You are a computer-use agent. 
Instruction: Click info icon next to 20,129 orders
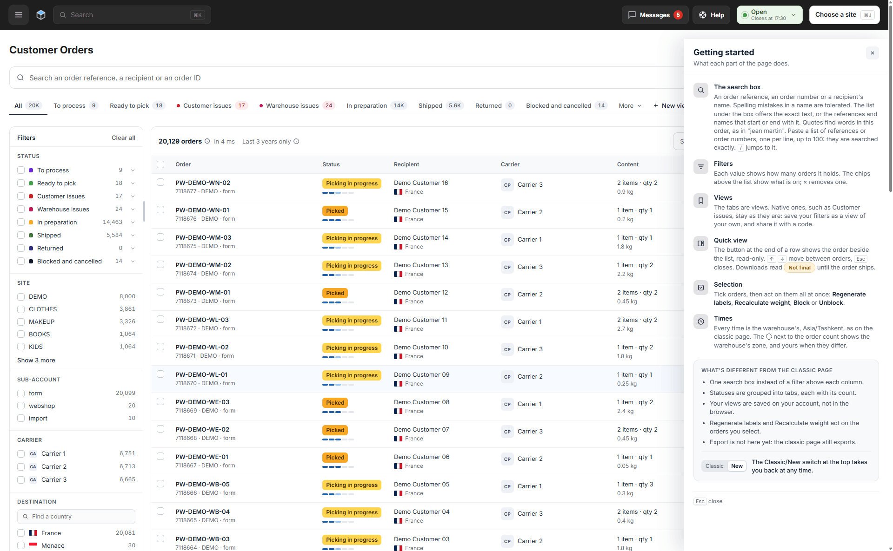(207, 141)
